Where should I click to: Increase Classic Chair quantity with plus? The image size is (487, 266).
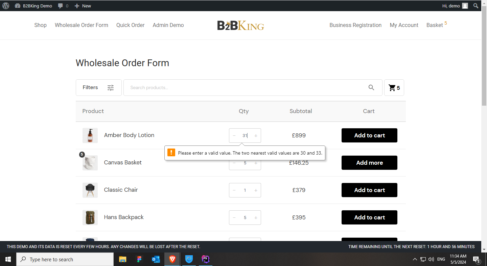click(x=256, y=190)
